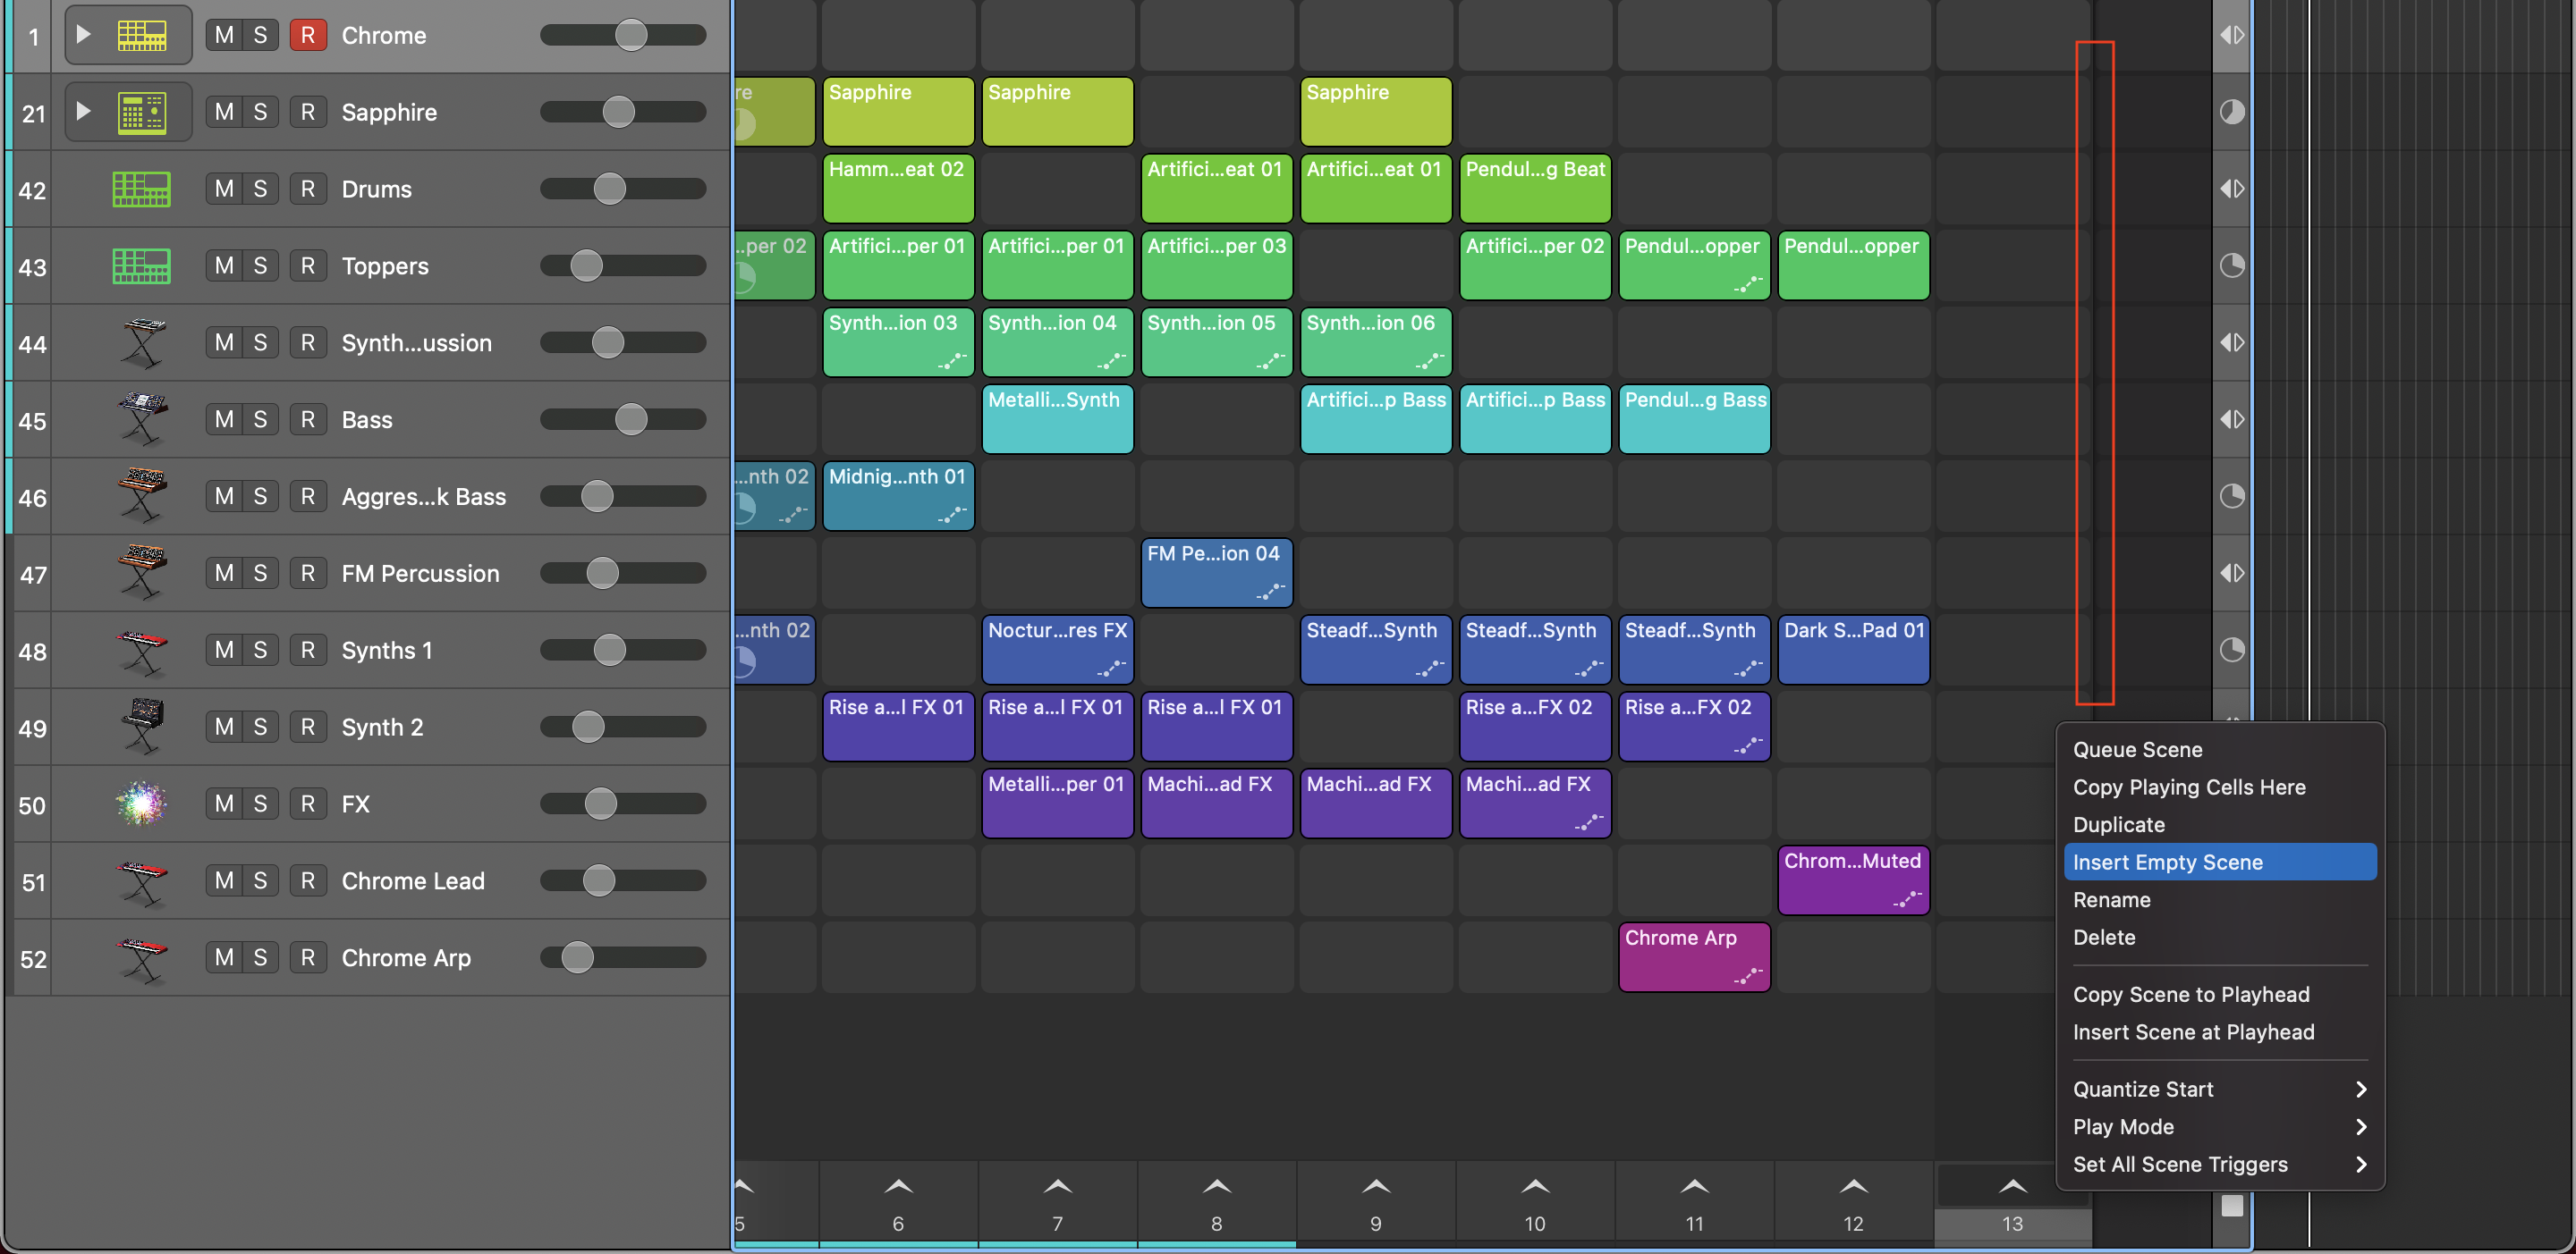Click the FM Percussion instrument icon
Screen dimensions: 2576x1254
coord(142,573)
